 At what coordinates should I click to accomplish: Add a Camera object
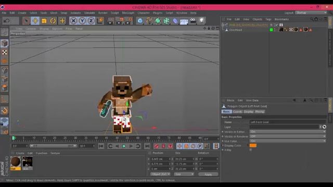tap(193, 21)
